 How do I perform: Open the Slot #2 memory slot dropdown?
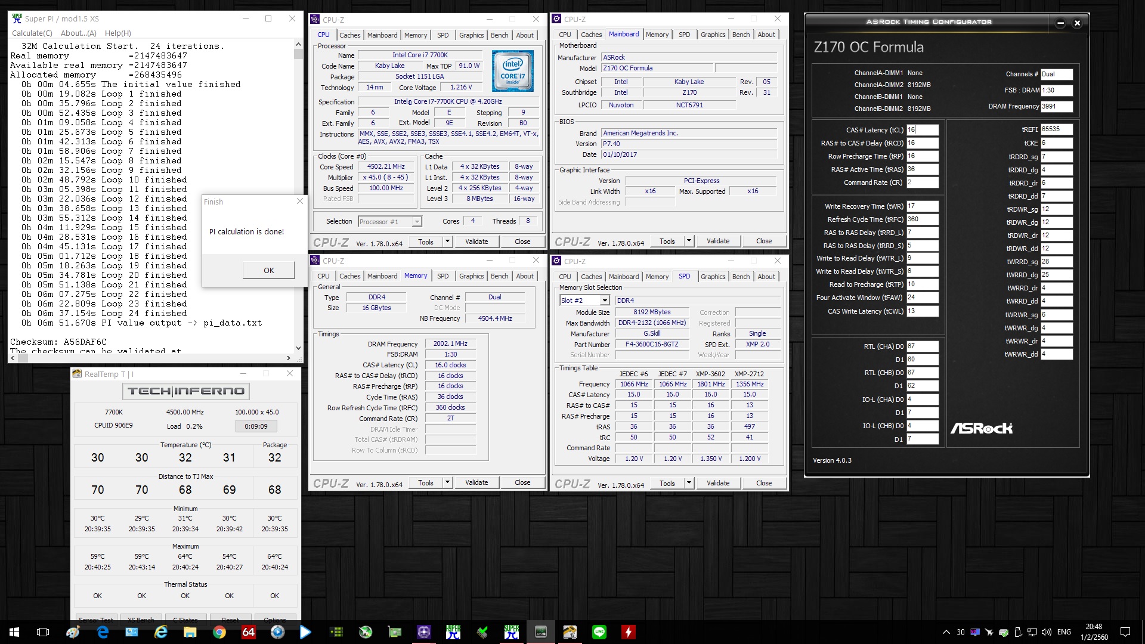[x=604, y=301]
